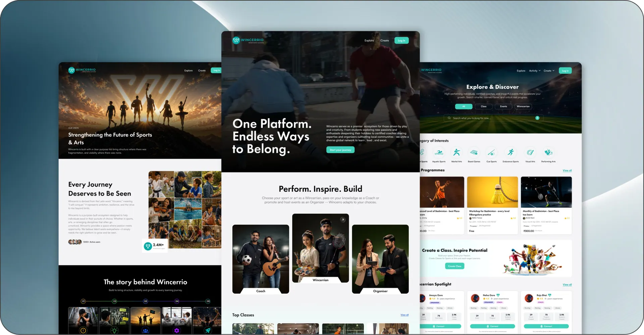Click View all link beside Programmes
The height and width of the screenshot is (335, 644).
point(567,171)
